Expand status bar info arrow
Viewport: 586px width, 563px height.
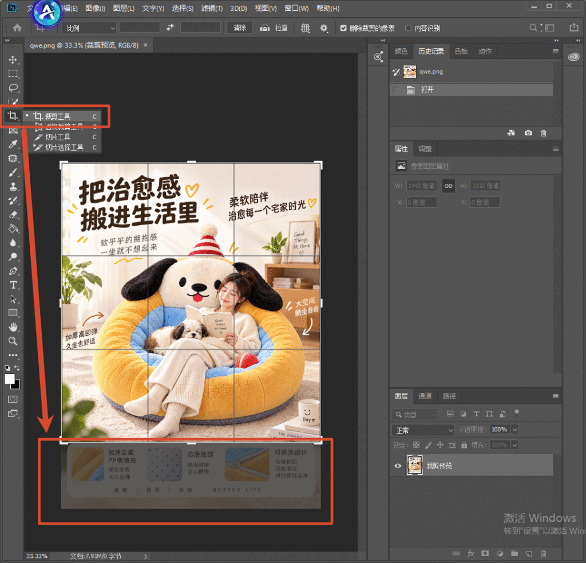click(x=145, y=556)
